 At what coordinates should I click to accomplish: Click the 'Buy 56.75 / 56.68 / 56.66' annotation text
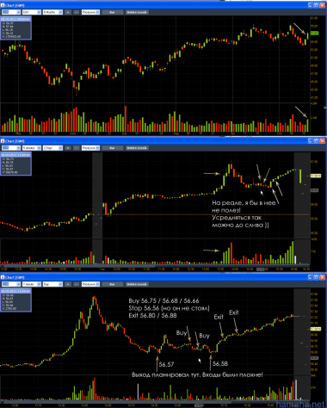163,300
